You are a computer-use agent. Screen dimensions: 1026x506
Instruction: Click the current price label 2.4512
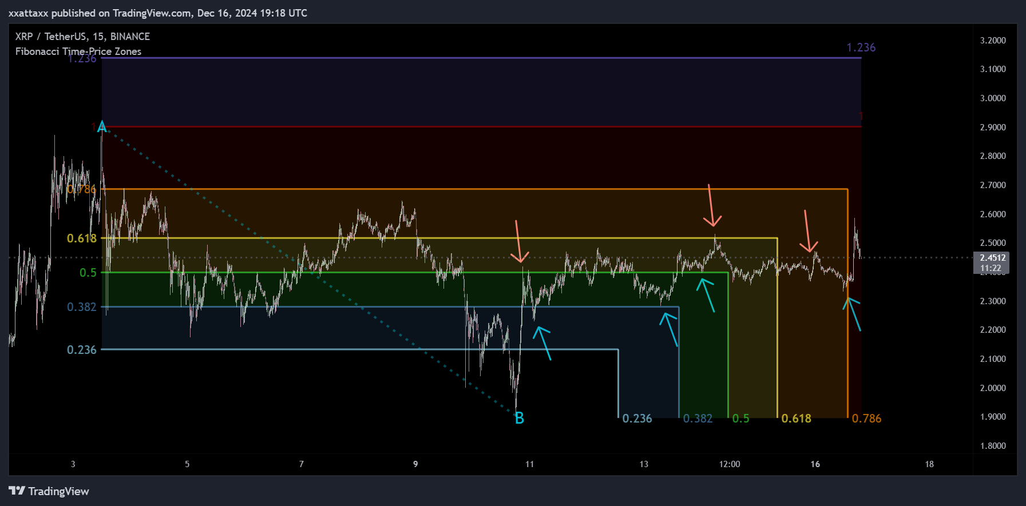[992, 258]
